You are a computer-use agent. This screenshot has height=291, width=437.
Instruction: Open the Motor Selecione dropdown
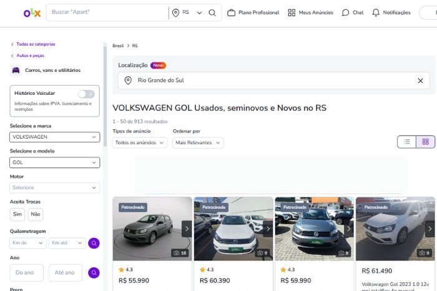[x=55, y=187]
